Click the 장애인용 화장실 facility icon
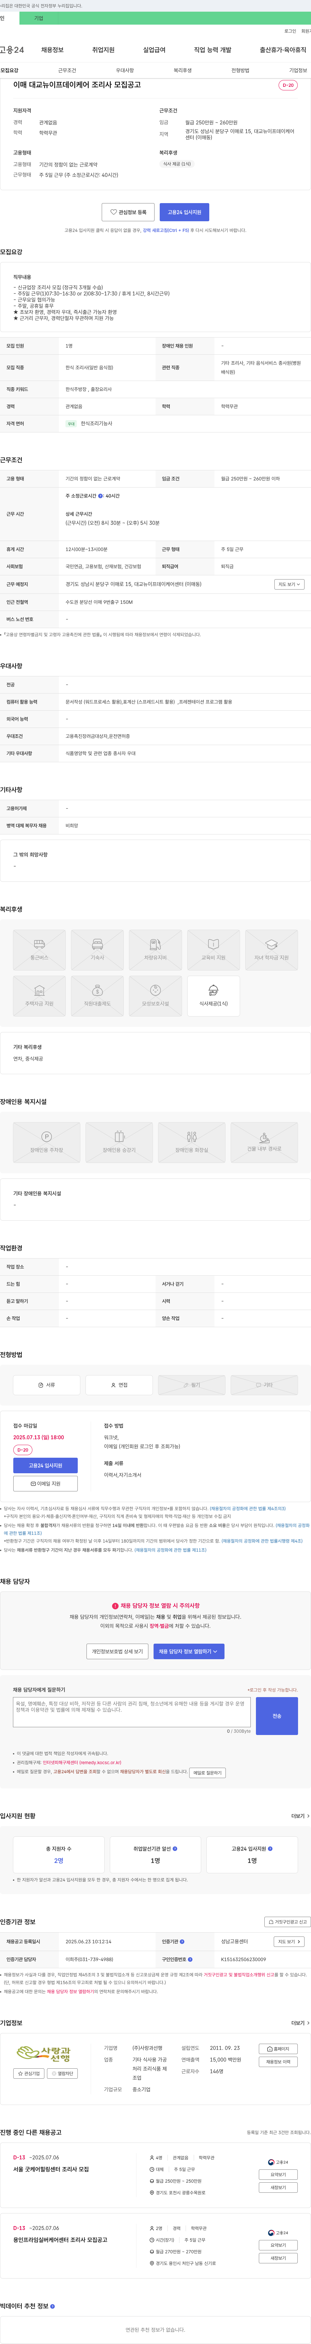This screenshot has width=311, height=2344. [x=192, y=1143]
